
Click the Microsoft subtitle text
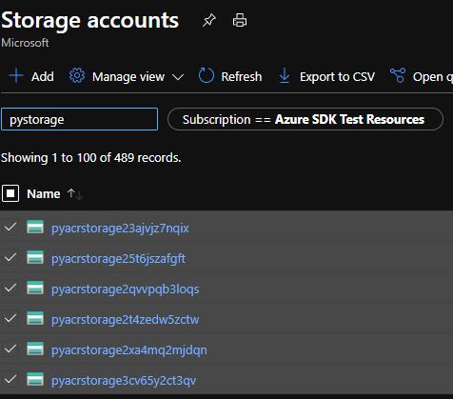coord(25,43)
